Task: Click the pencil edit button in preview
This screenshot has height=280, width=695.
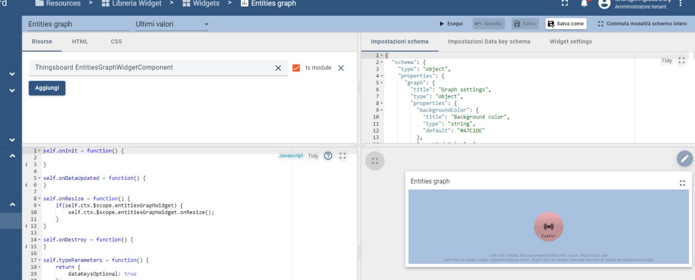Action: (x=685, y=159)
